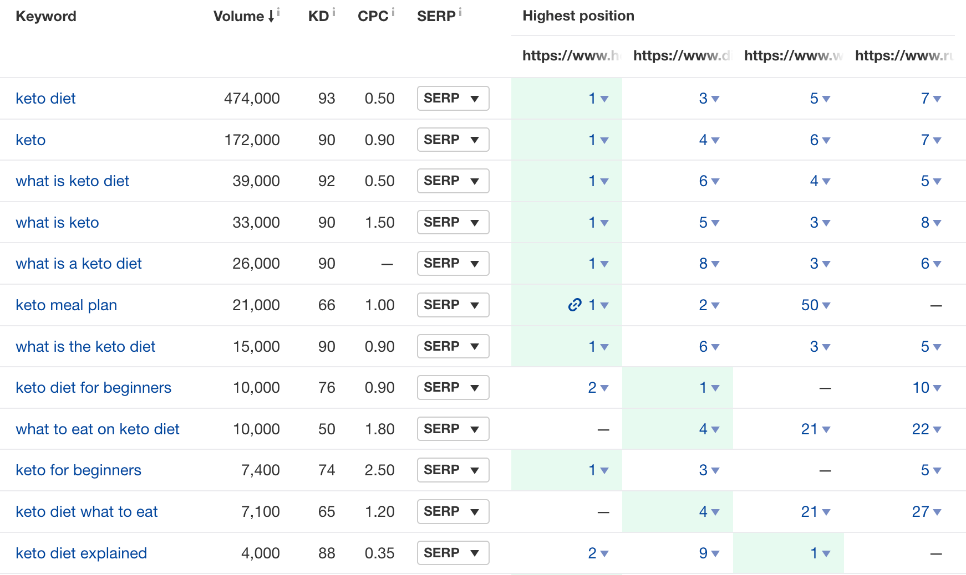Expand the SERP dropdown for keto diet

453,98
